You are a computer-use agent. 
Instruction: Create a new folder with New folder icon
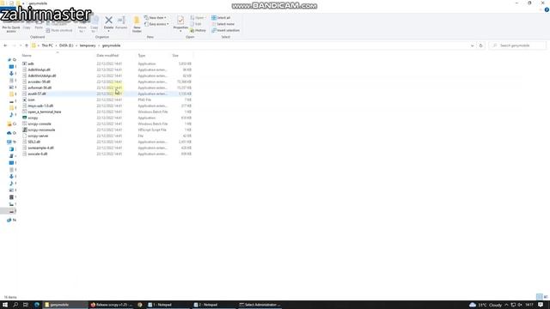pos(137,21)
